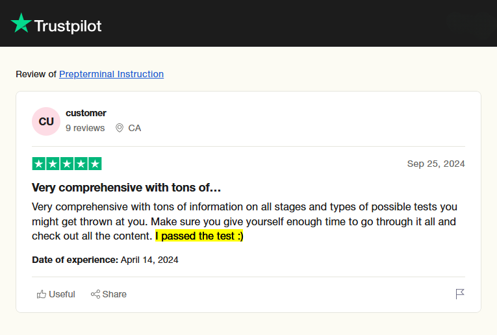This screenshot has height=335, width=497.
Task: Open the Prepterminal Instruction link
Action: (111, 74)
